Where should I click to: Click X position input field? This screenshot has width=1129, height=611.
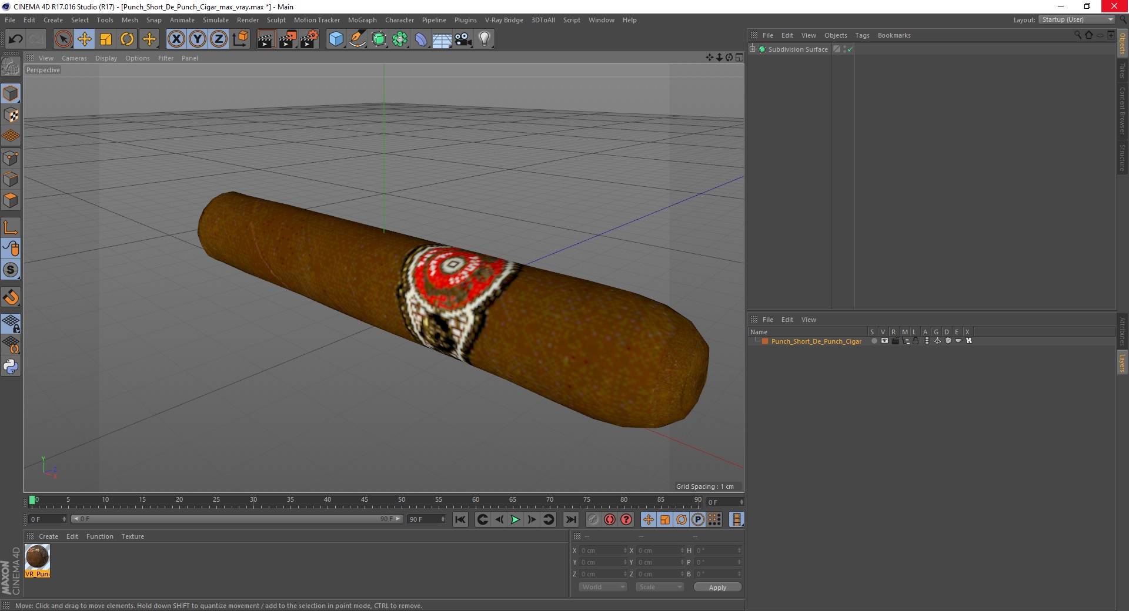pos(603,550)
